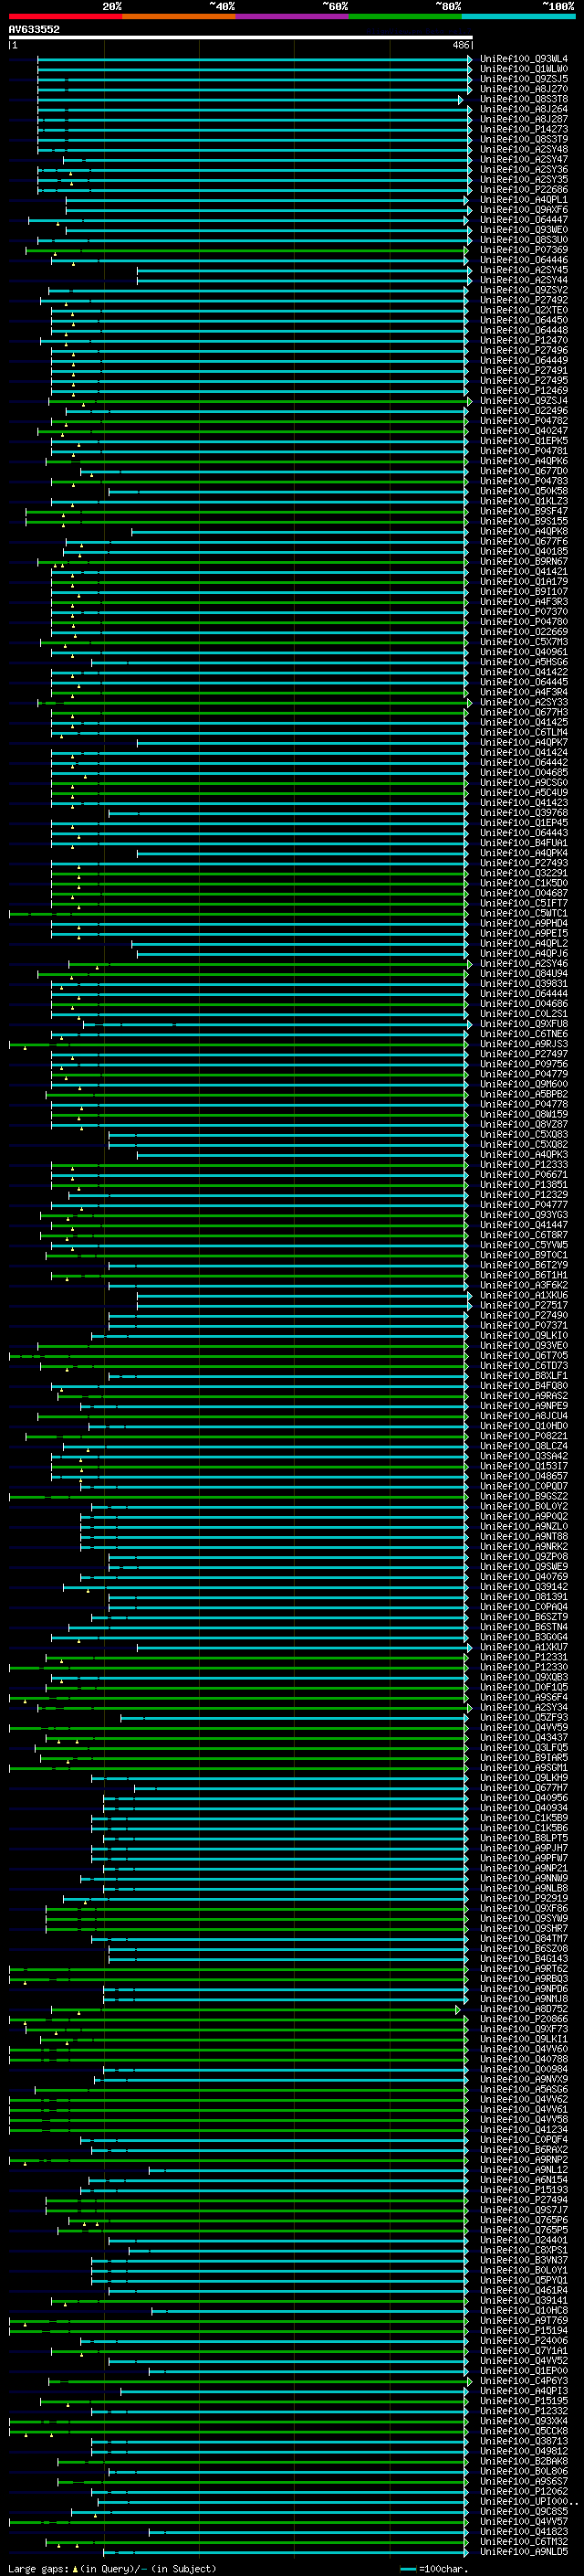Click the green ~80% identity legend bar
The height and width of the screenshot is (2576, 584).
[405, 16]
